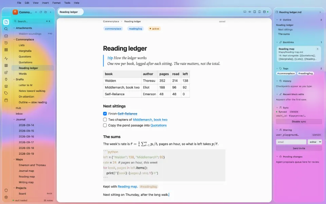This screenshot has width=326, height=204.
Task: Open the shield icon at sidebar bottom
Action: coord(6,190)
